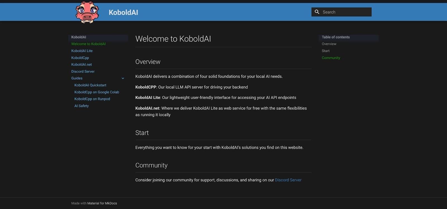447x209 pixels.
Task: Open the AI Safety guide
Action: [82, 106]
